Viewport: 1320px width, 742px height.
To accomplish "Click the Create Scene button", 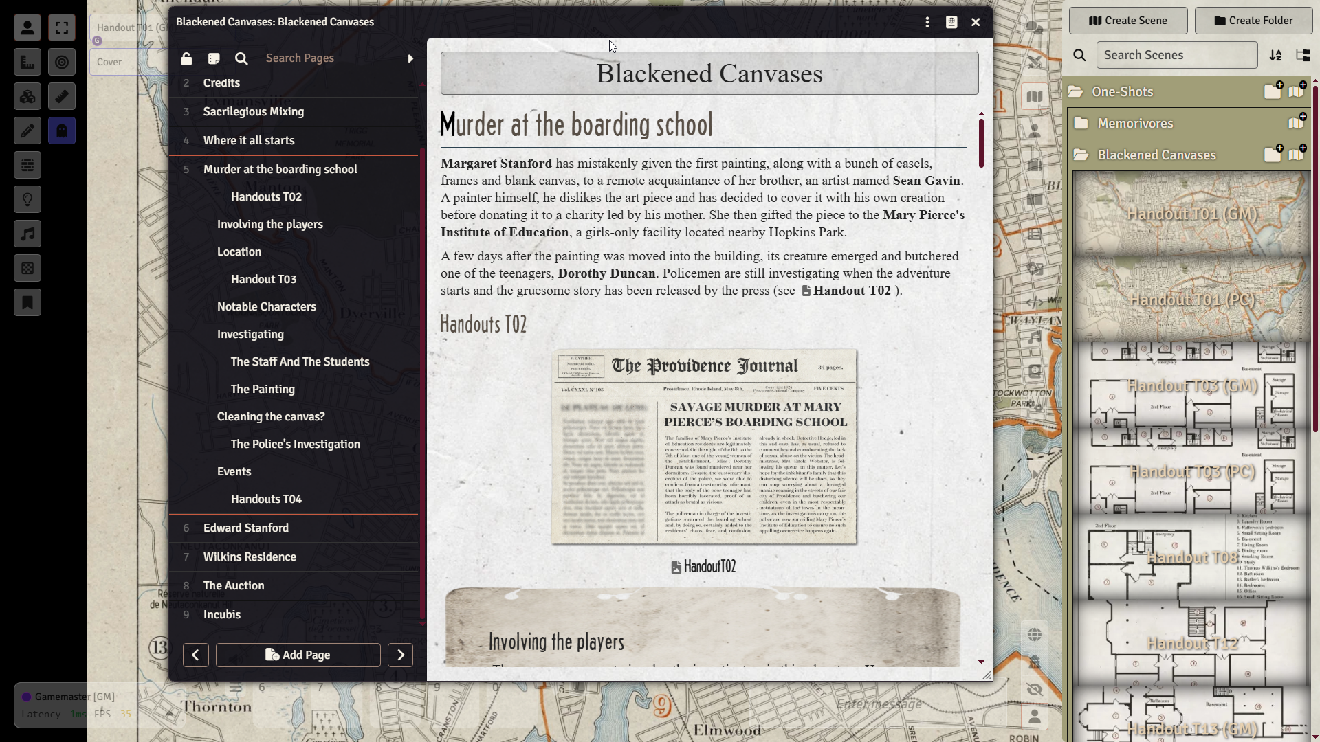I will pos(1128,21).
